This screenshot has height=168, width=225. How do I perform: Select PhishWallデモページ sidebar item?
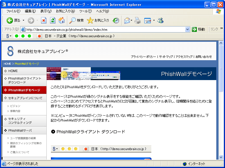pos(24,90)
